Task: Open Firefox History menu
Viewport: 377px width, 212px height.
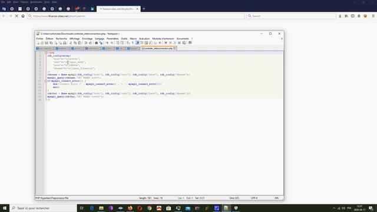Action: (x=24, y=2)
